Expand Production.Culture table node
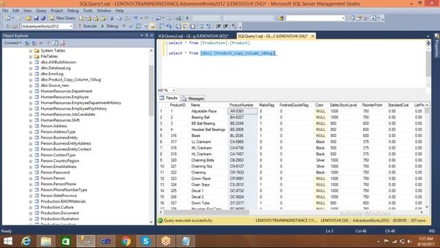 (30, 207)
